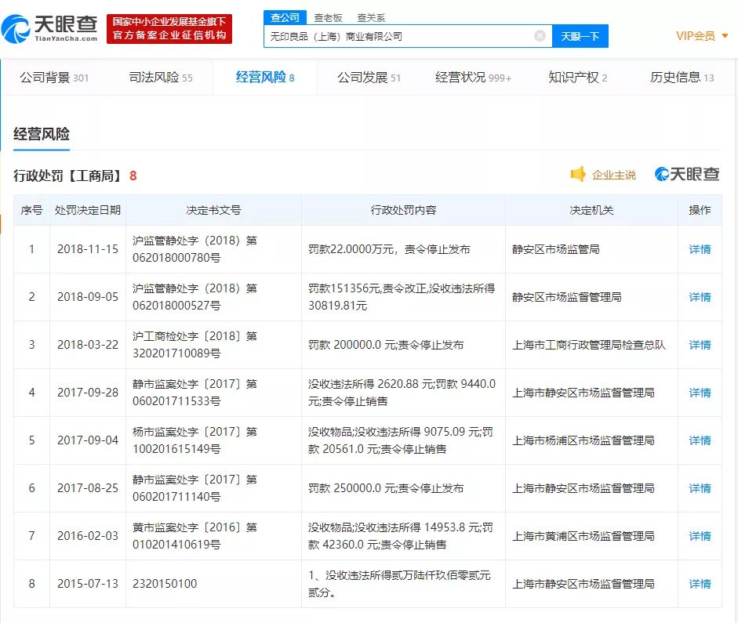Click the 天眼一下 search button
Viewport: 738px width, 623px height.
point(580,35)
